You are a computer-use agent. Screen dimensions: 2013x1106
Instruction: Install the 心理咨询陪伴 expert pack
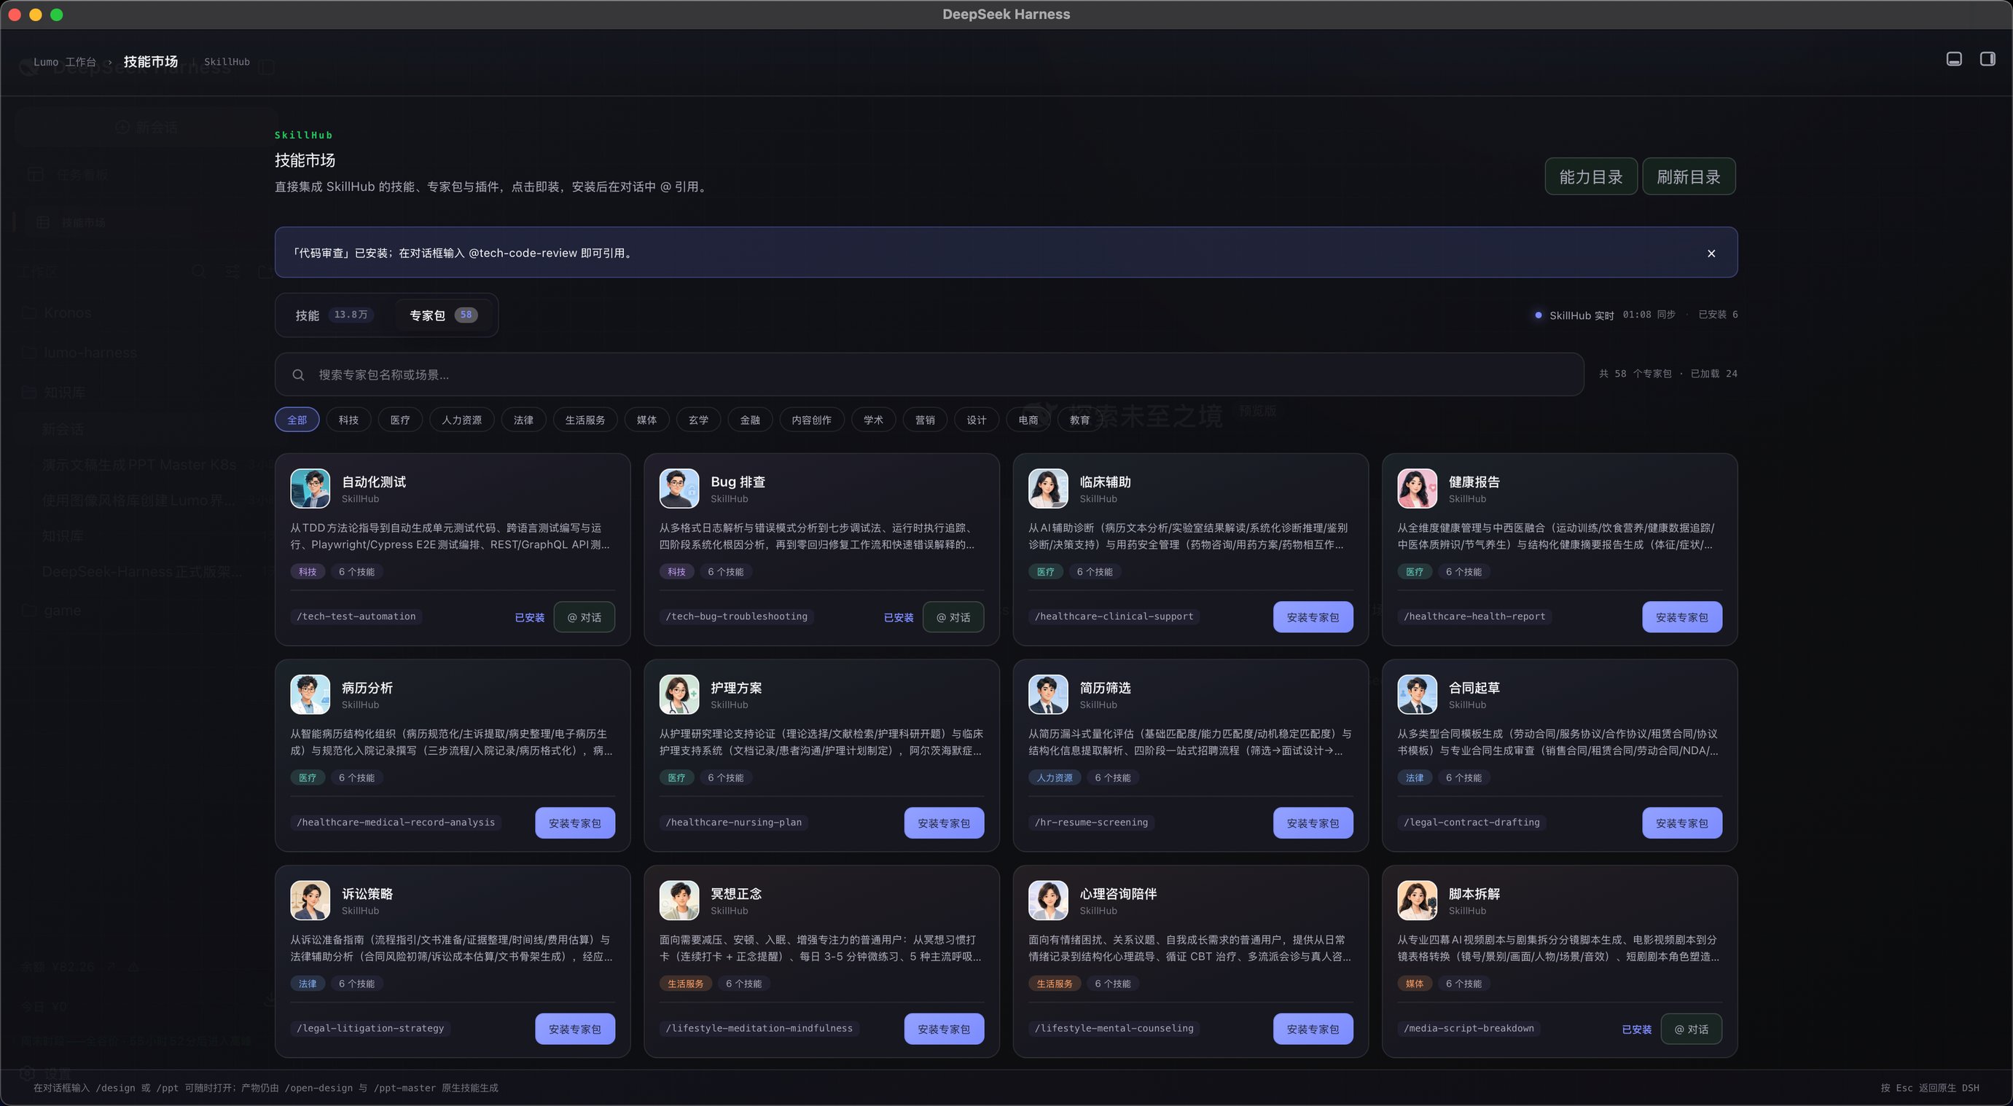pos(1313,1029)
